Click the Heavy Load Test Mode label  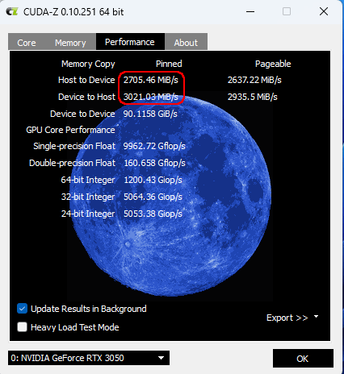click(75, 327)
